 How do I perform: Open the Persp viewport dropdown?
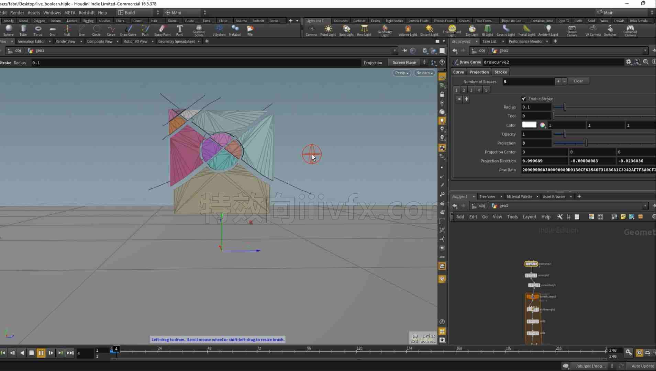401,73
